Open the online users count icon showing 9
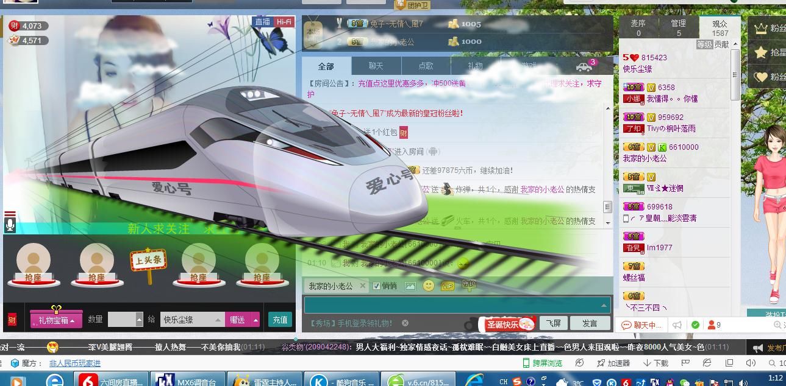Viewport: 786px width, 386px height. [714, 325]
